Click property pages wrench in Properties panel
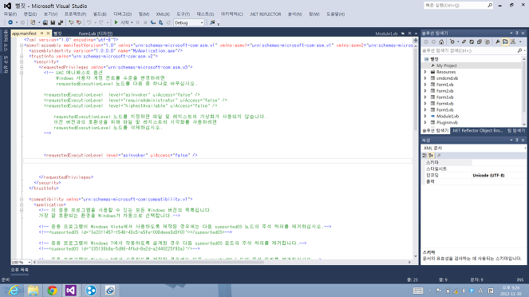 439,155
